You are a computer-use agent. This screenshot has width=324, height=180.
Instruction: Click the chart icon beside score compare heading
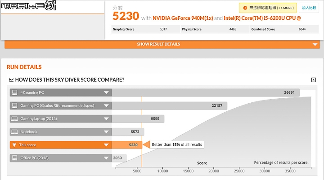(x=11, y=80)
